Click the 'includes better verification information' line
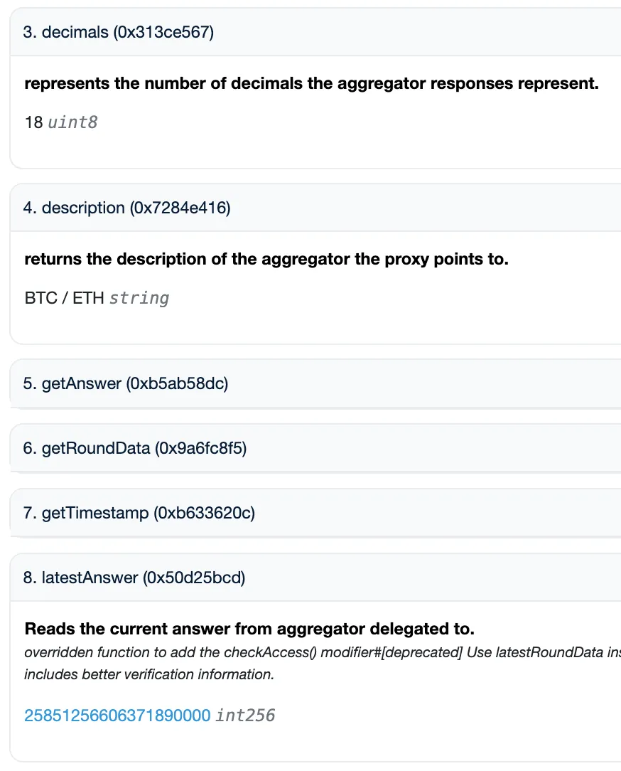This screenshot has width=621, height=771. coord(149,674)
